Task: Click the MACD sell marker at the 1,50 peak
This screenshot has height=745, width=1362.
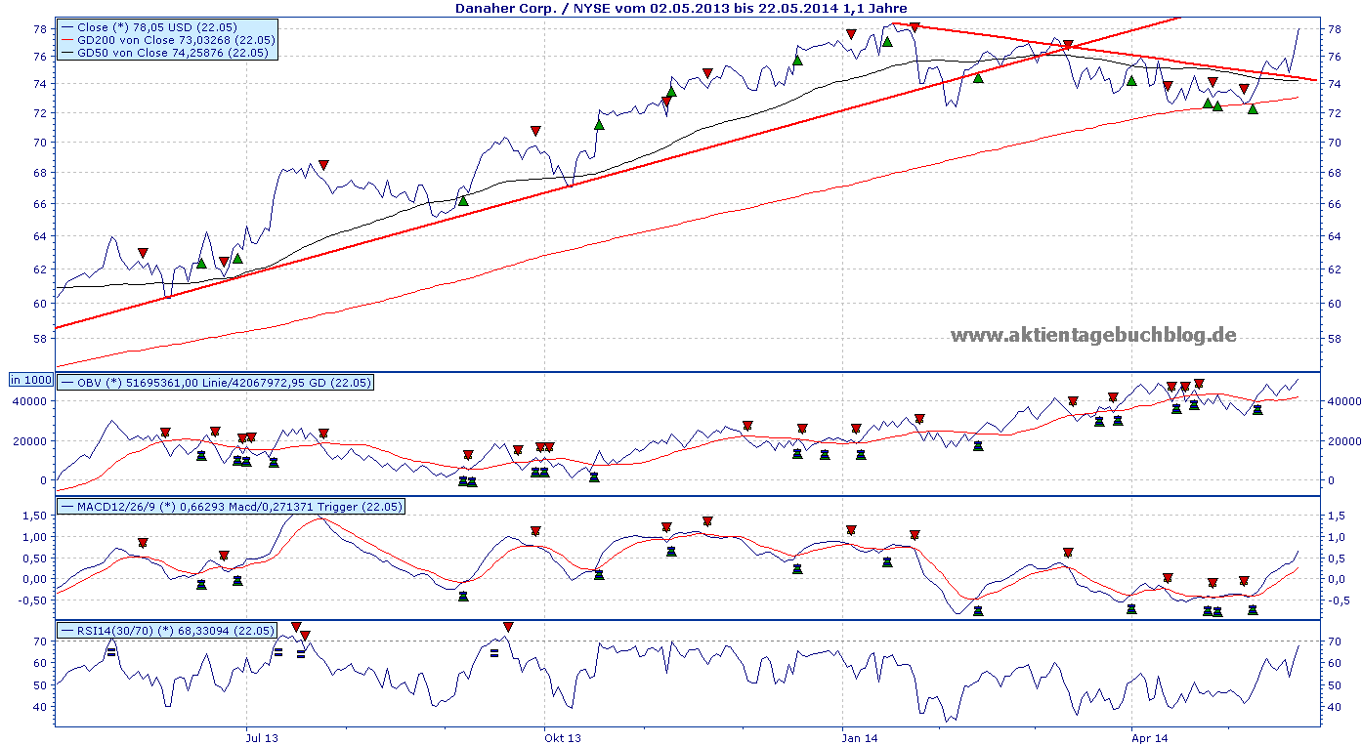Action: coord(707,521)
